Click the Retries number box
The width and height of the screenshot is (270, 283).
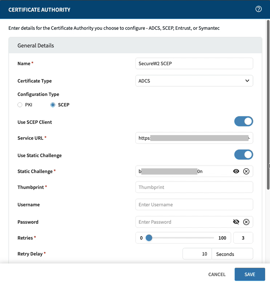click(x=243, y=238)
